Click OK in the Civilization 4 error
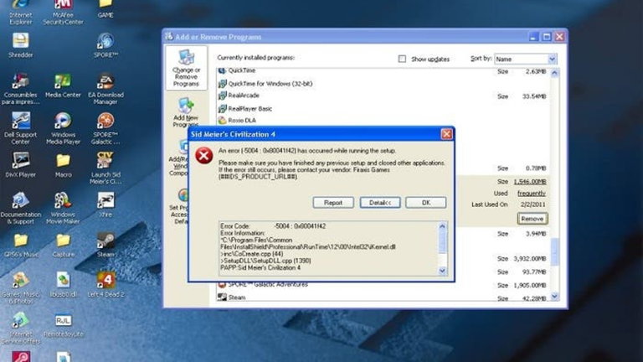 pos(425,203)
